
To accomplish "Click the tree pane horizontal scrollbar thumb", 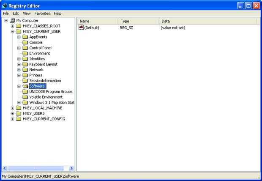I will 36,168.
